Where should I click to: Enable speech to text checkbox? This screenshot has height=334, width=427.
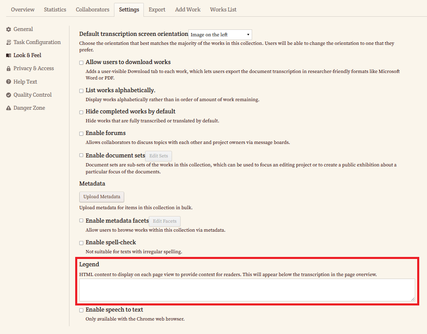tap(82, 310)
